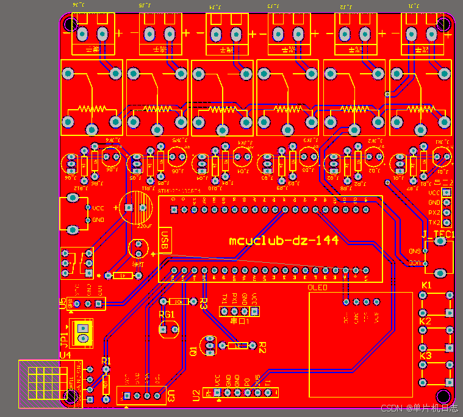Image resolution: width=463 pixels, height=417 pixels.
Task: Select the K1 button designator
Action: (x=426, y=285)
